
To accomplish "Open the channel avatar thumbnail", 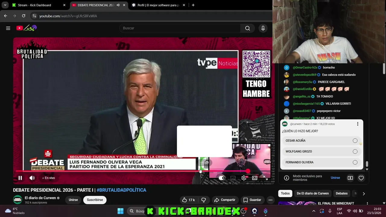I will coord(17,200).
